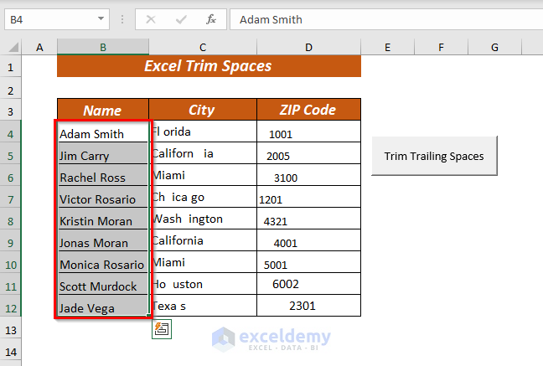Click the Enter checkmark formula icon

coord(181,19)
